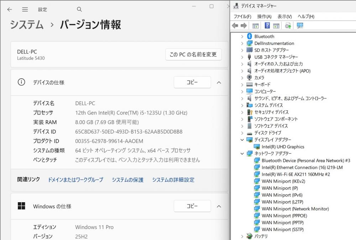Viewport: 356px width, 240px height.
Task: Open 表示(V) menu
Action: (284, 16)
